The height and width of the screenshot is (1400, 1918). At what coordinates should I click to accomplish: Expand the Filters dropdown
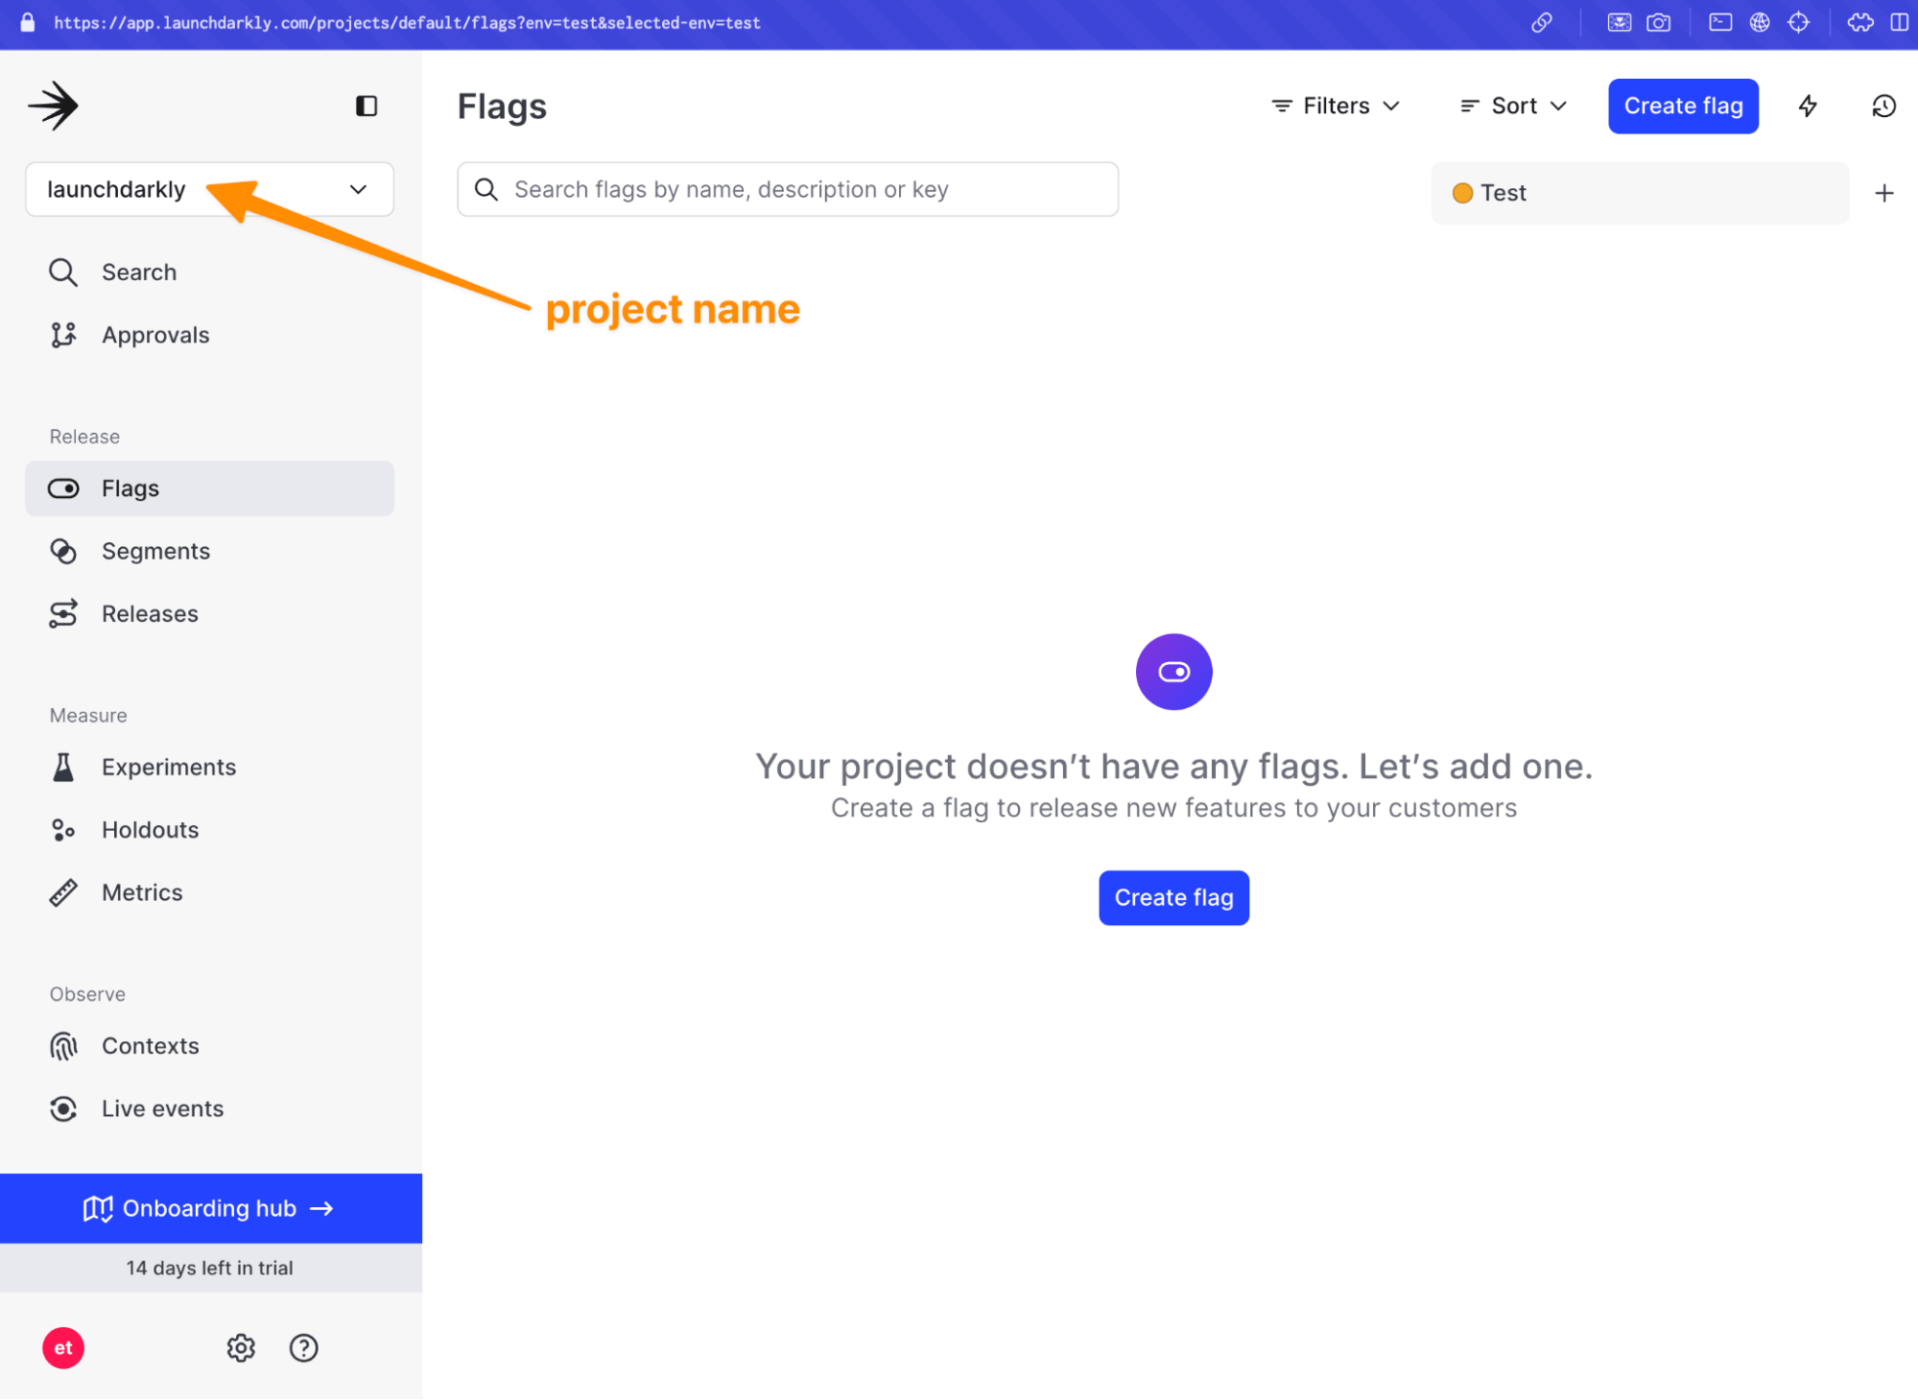[x=1336, y=106]
